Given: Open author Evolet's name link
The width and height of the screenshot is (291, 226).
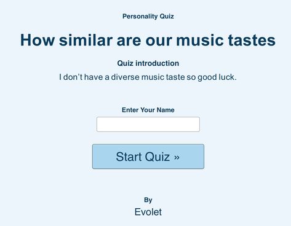Looking at the screenshot, I should [x=148, y=212].
